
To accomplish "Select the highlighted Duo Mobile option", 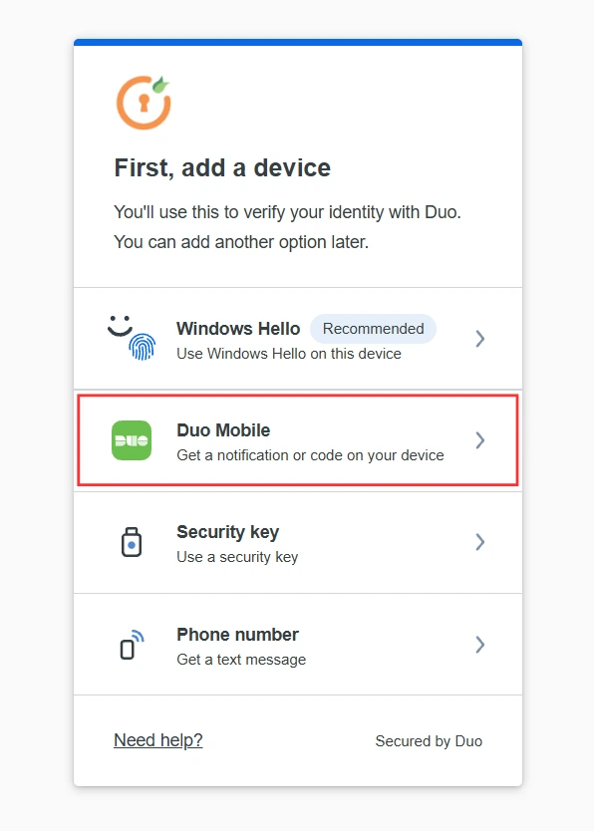I will [297, 439].
